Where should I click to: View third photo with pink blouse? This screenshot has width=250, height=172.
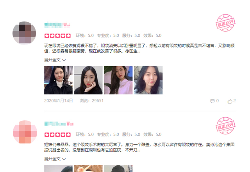tap(118, 80)
